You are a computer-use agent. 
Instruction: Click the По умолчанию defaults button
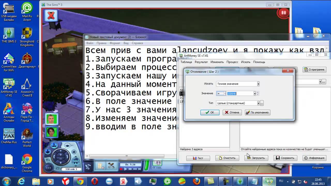pyautogui.click(x=258, y=112)
